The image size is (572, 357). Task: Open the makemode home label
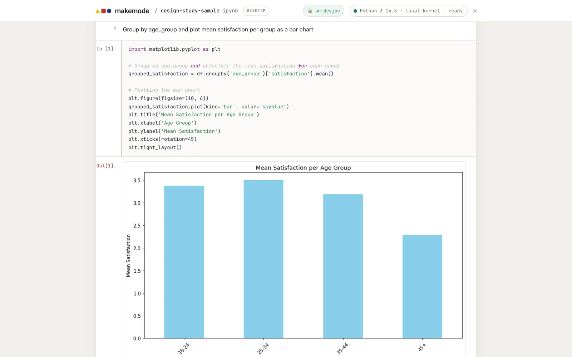[132, 11]
